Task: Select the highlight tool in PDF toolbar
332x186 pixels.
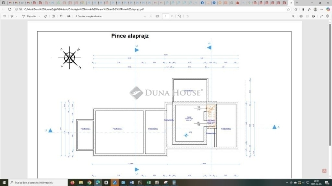Action: pyautogui.click(x=12, y=16)
